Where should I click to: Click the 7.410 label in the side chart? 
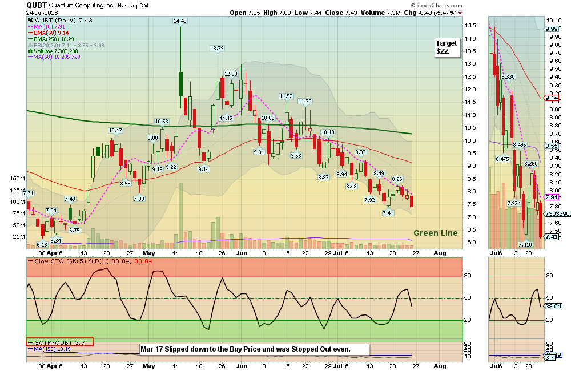tap(525, 245)
